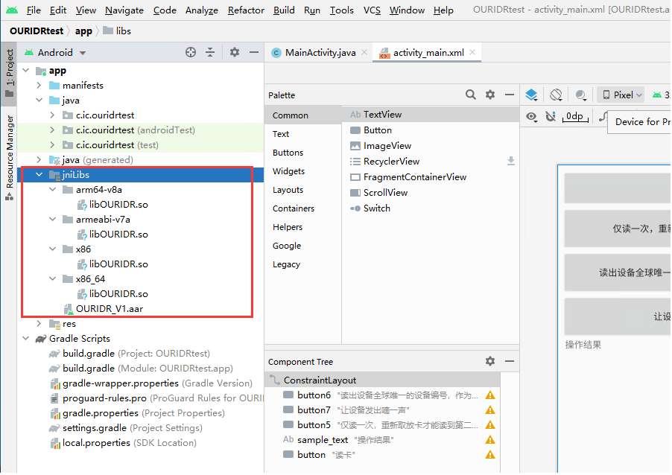This screenshot has width=672, height=475.
Task: Select ImageView in the palette
Action: click(387, 146)
